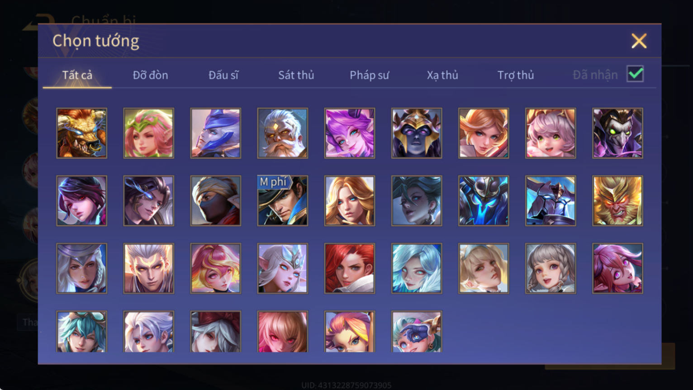The image size is (693, 390).
Task: Switch to the Trợ thủ tab
Action: pos(516,75)
